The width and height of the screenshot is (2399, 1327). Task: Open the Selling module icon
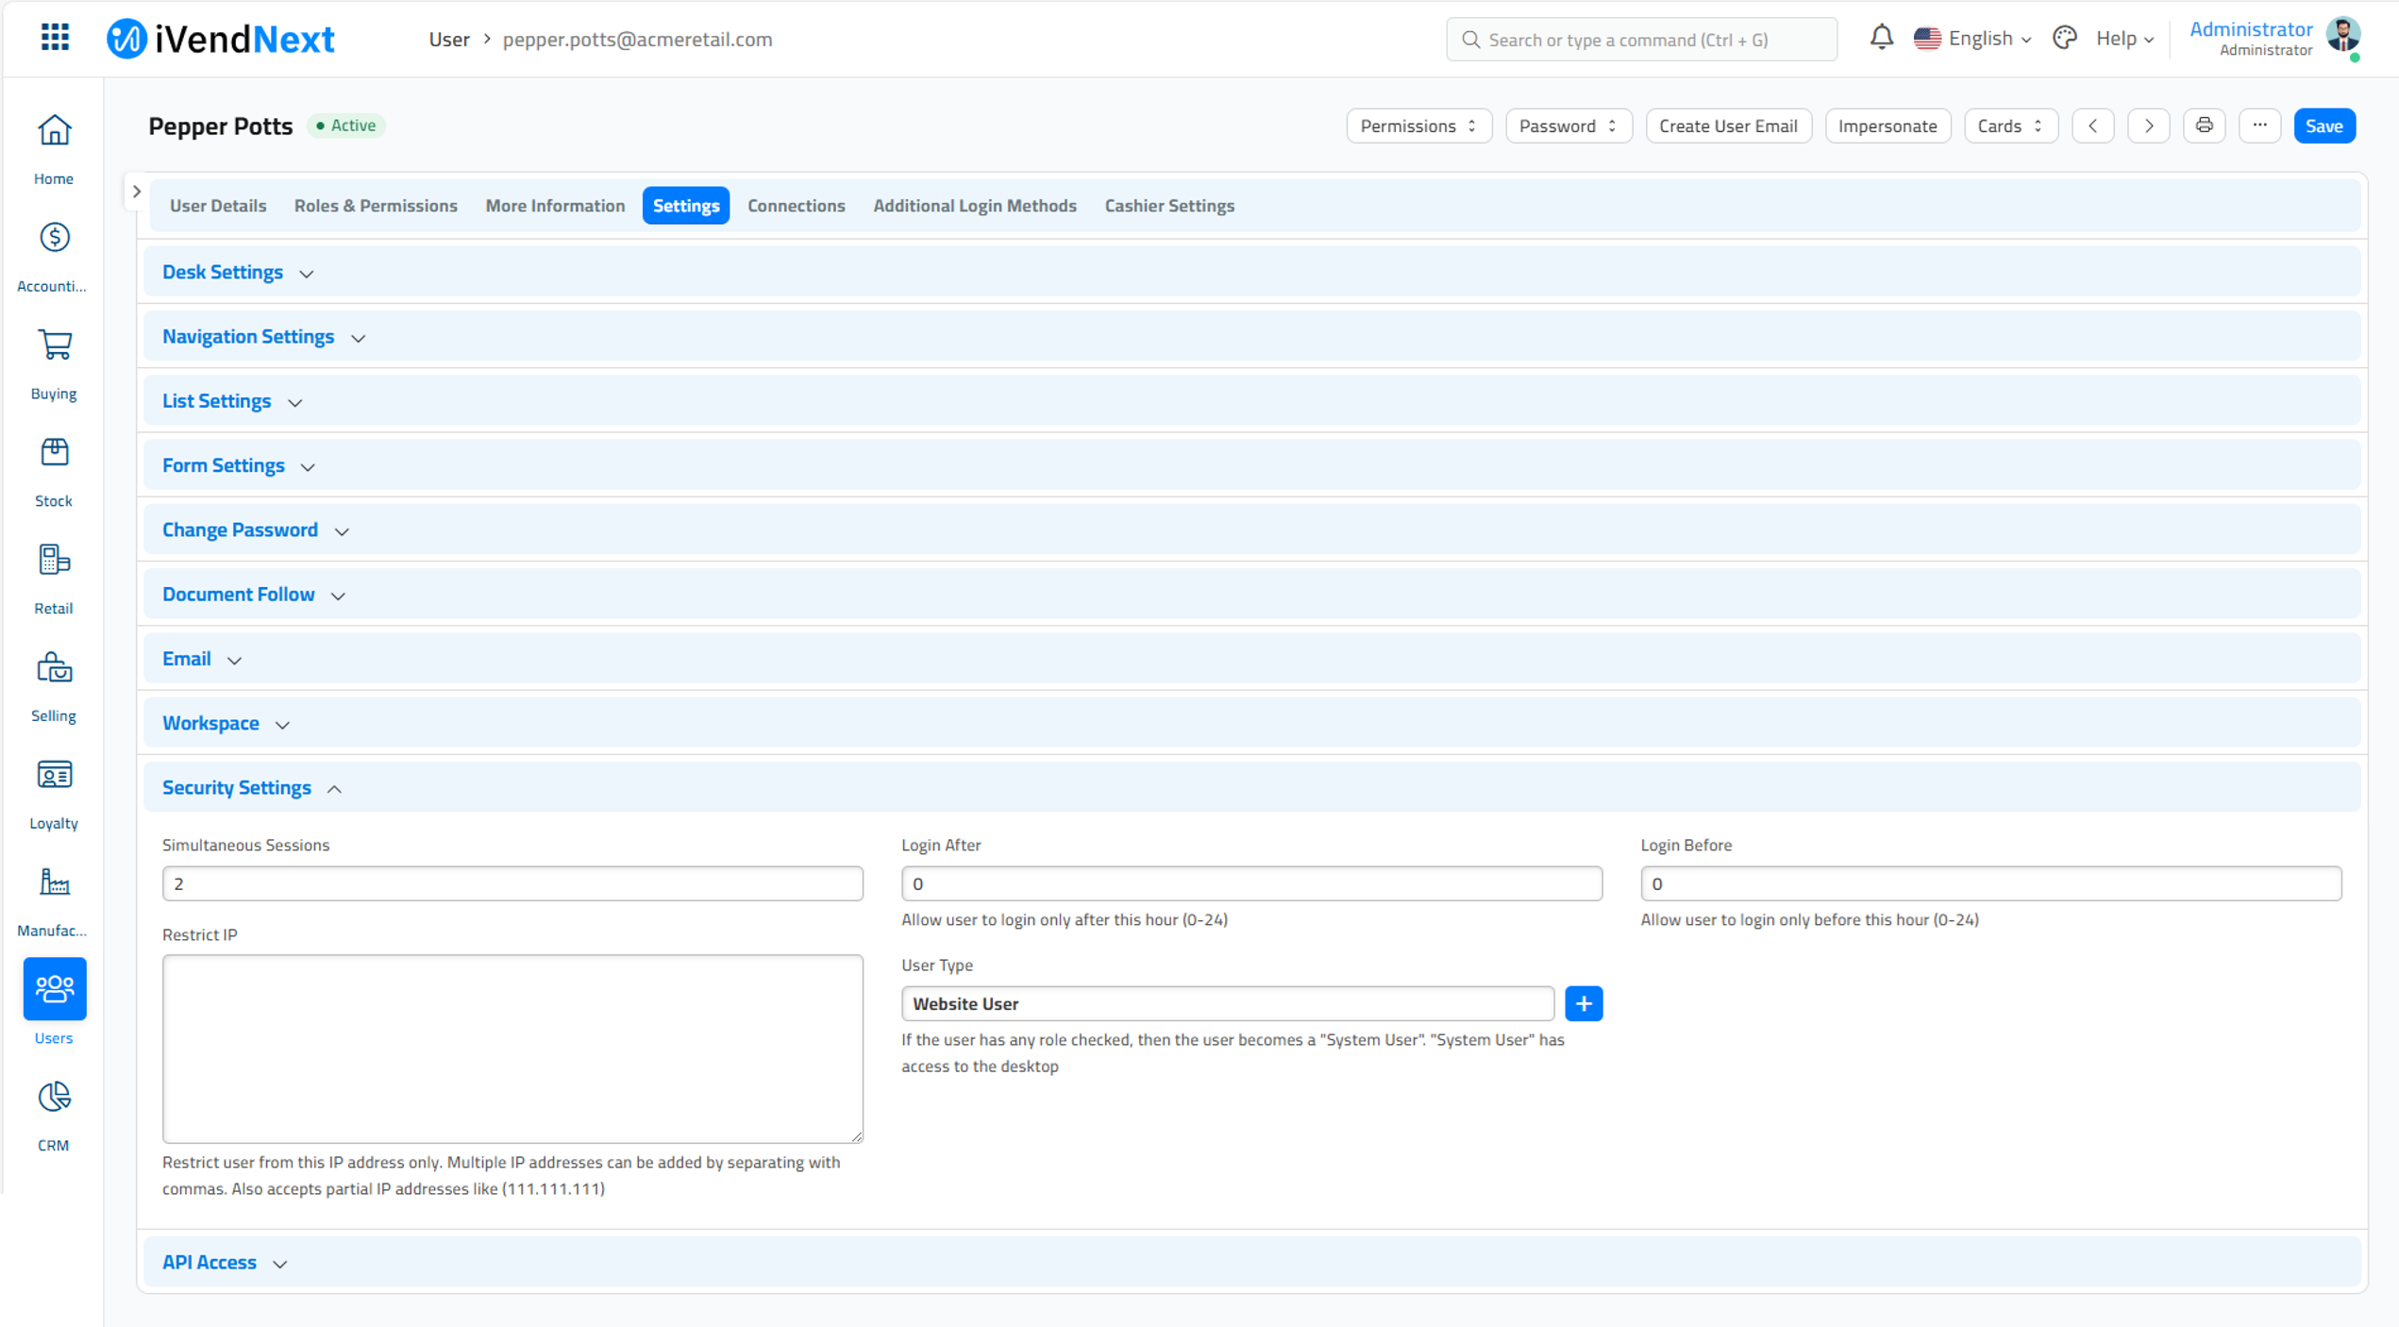(x=54, y=667)
